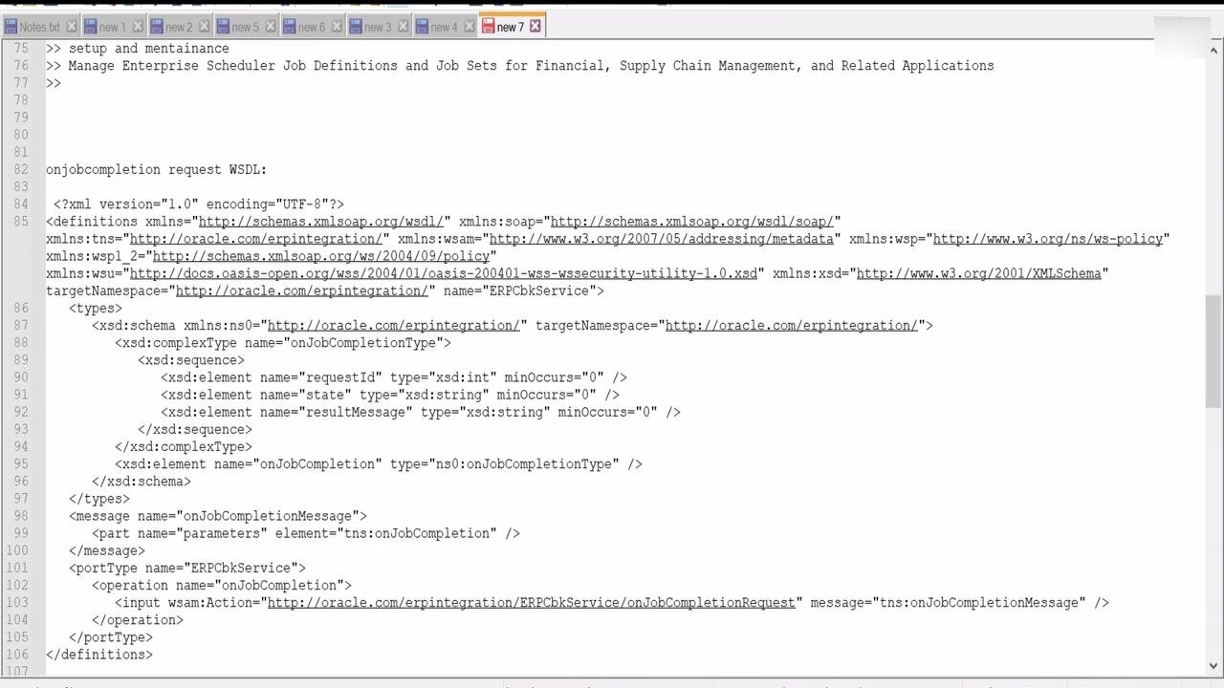Switch to the new 5 tab
The height and width of the screenshot is (688, 1224).
pyautogui.click(x=245, y=27)
